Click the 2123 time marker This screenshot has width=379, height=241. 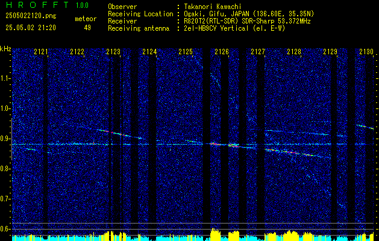pos(113,51)
